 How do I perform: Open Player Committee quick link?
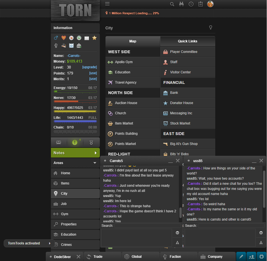click(188, 52)
